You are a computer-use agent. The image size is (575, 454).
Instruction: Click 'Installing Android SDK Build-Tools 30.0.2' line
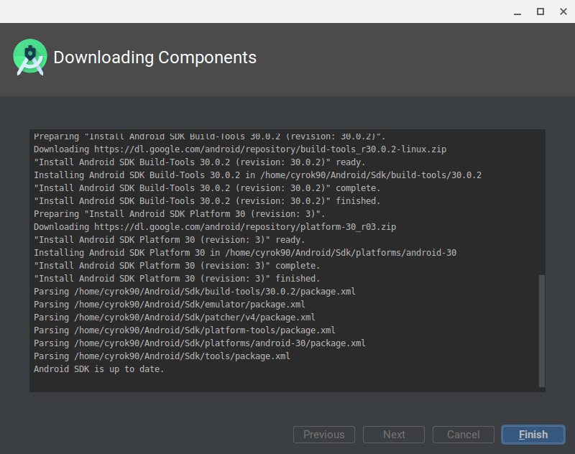258,175
